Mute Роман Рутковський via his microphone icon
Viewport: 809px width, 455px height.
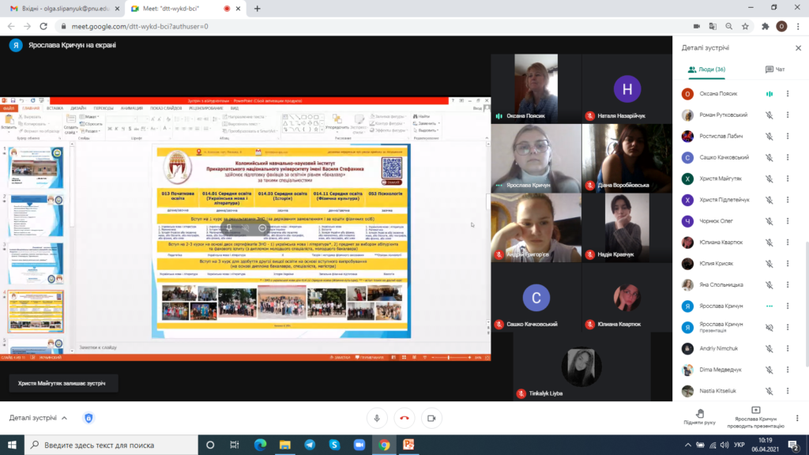[769, 115]
